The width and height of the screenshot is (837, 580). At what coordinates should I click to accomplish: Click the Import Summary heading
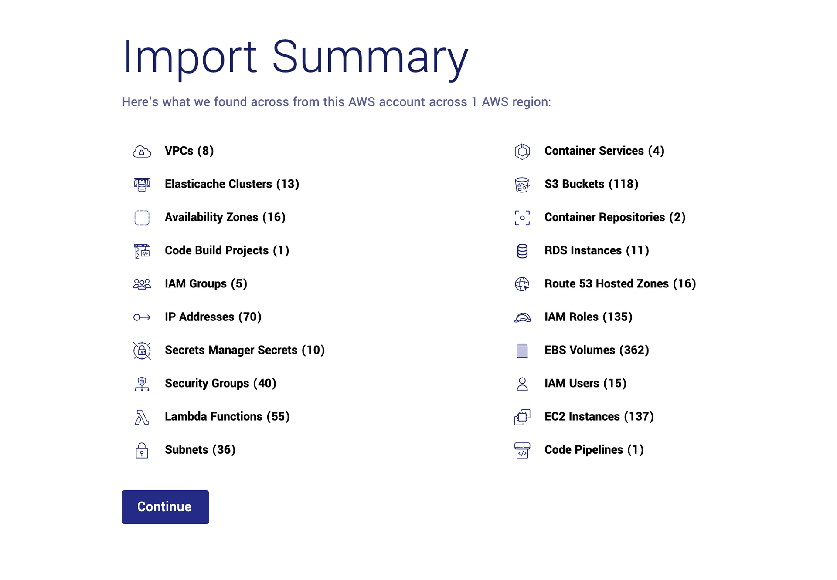click(295, 57)
